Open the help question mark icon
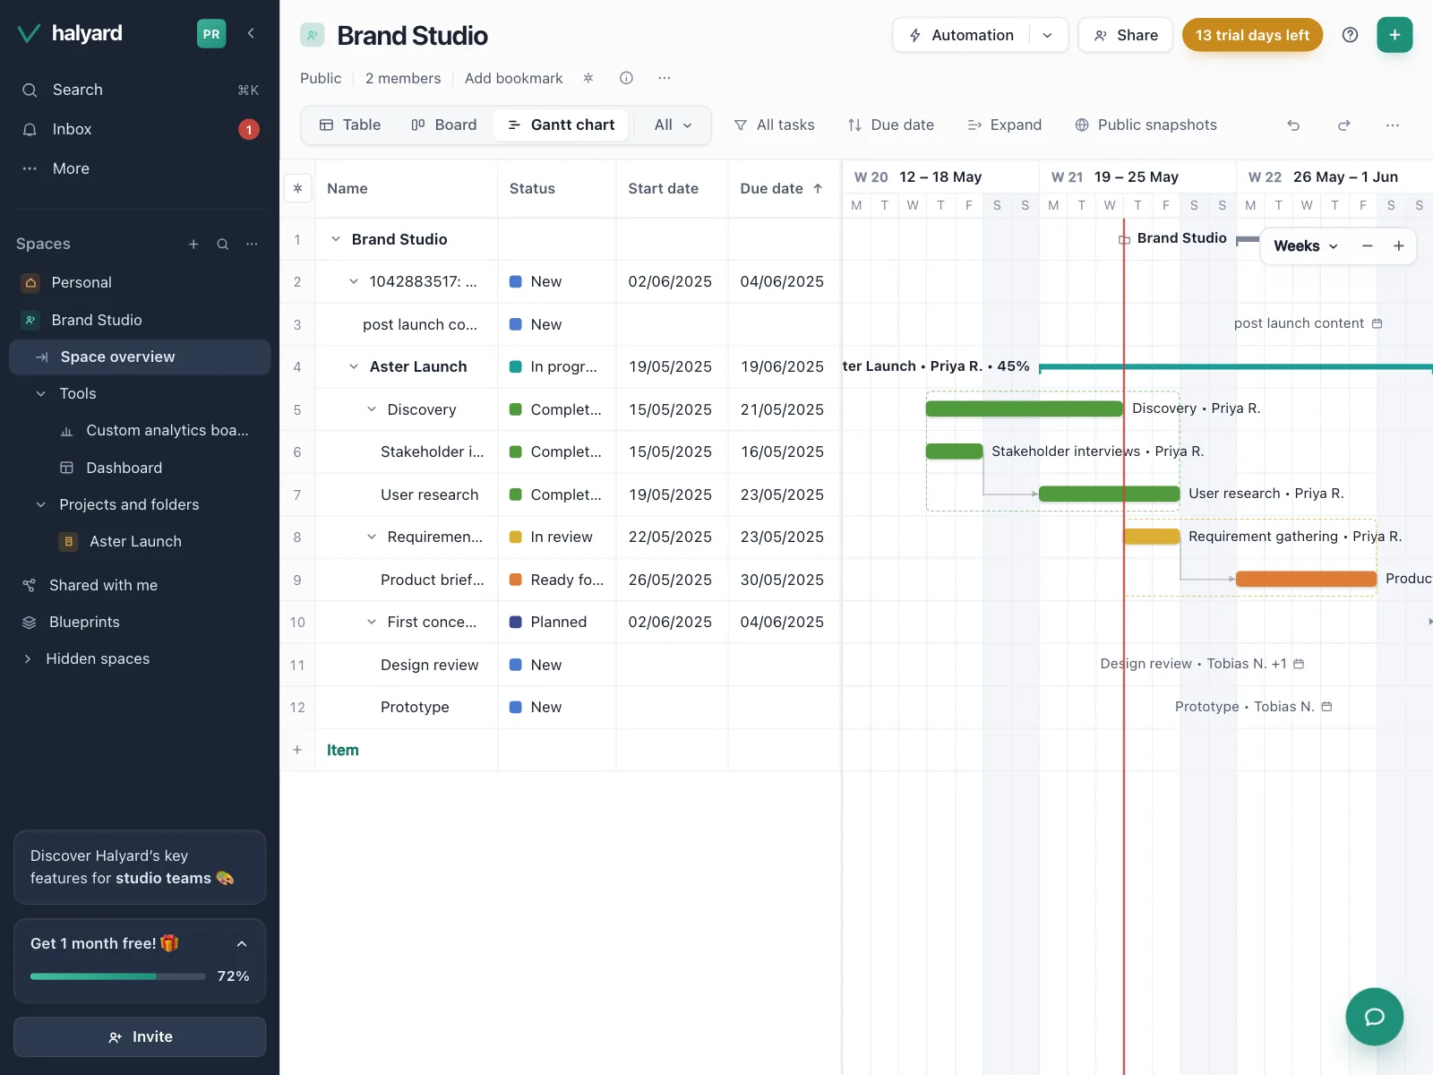Viewport: 1433px width, 1075px height. click(x=1350, y=35)
